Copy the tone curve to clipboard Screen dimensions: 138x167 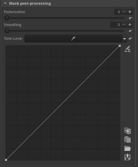tap(127, 131)
